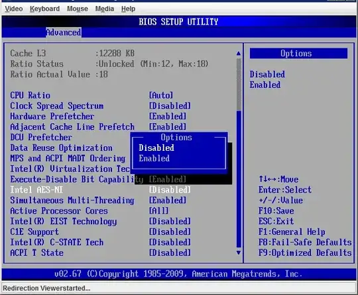
Task: Select Active Processor Cores setting
Action: [x=59, y=211]
